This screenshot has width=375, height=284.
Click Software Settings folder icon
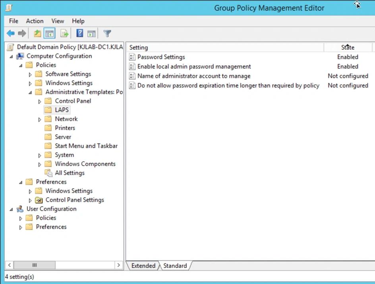39,74
